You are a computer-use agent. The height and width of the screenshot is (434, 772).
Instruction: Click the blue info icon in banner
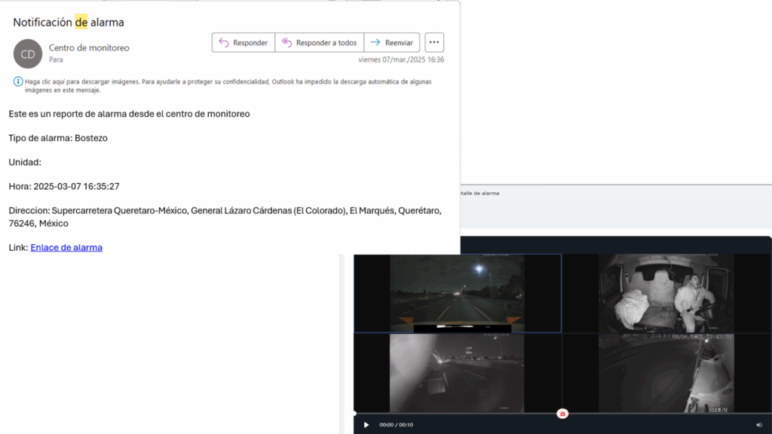[18, 81]
